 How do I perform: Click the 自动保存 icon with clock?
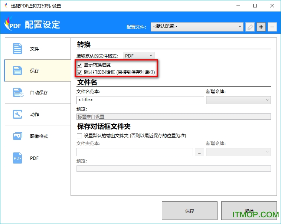click(x=18, y=92)
